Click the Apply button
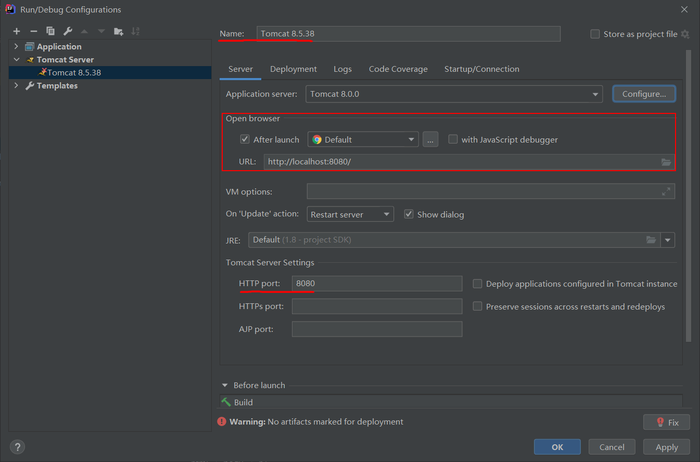The height and width of the screenshot is (462, 700). tap(667, 447)
